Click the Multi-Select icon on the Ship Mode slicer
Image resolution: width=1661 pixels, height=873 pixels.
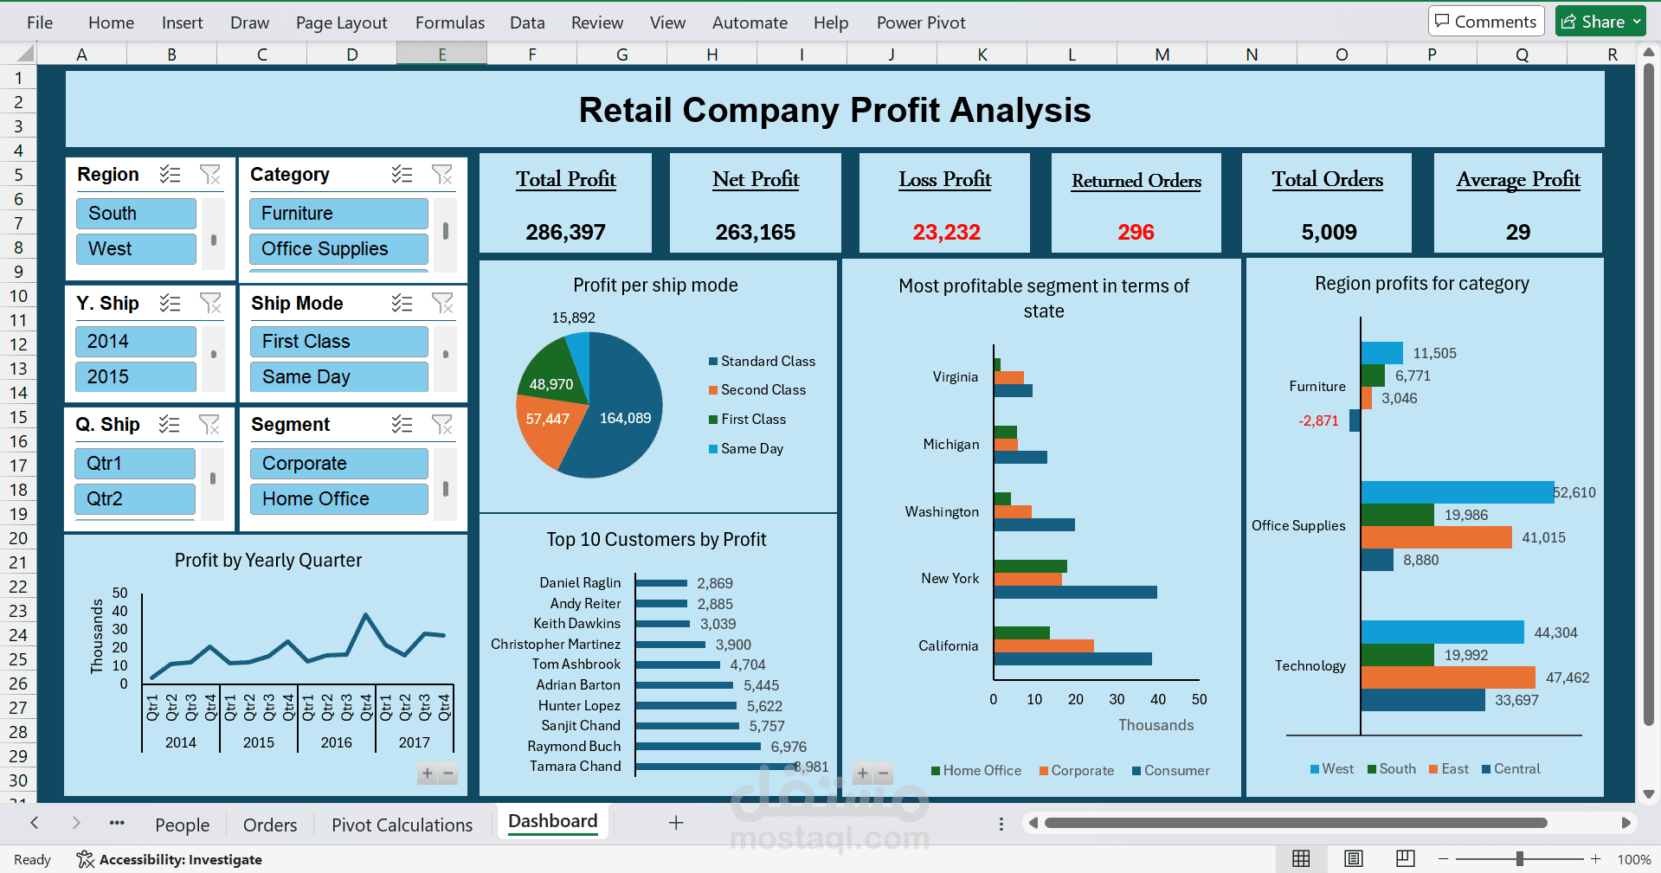(402, 303)
